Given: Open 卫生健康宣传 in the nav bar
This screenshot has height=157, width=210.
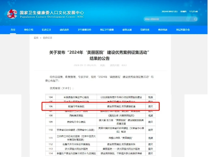Looking at the screenshot, I should pos(85,30).
